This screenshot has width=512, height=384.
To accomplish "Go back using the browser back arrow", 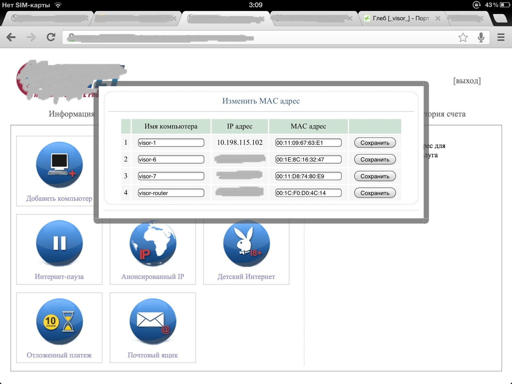I will click(11, 37).
